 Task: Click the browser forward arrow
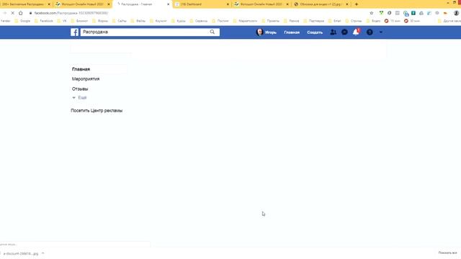5,13
